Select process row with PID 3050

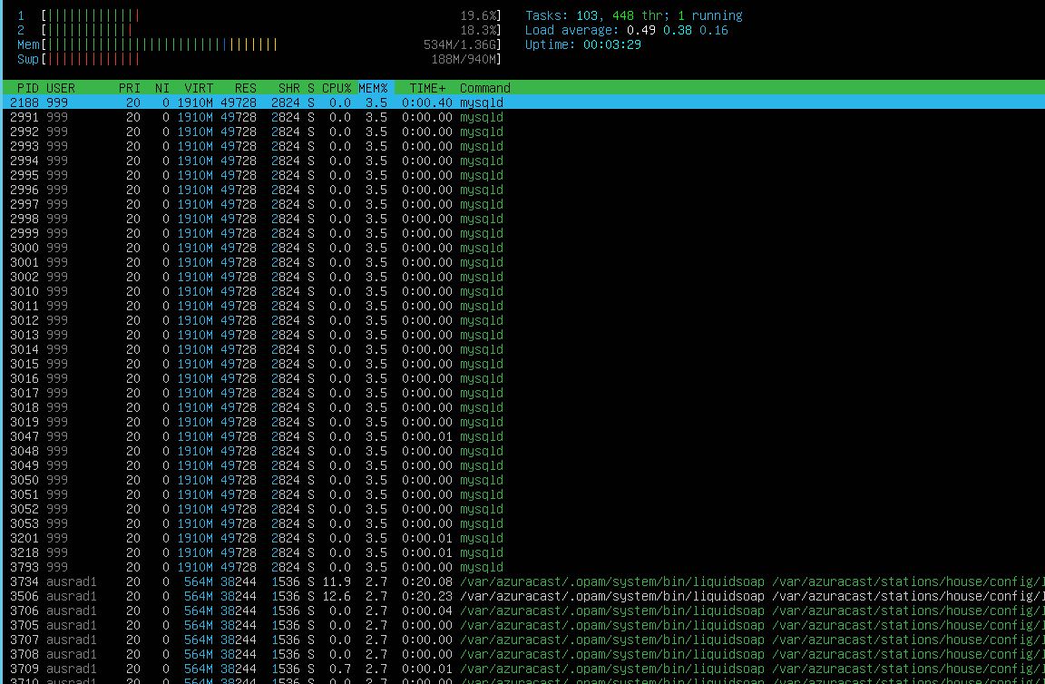522,480
